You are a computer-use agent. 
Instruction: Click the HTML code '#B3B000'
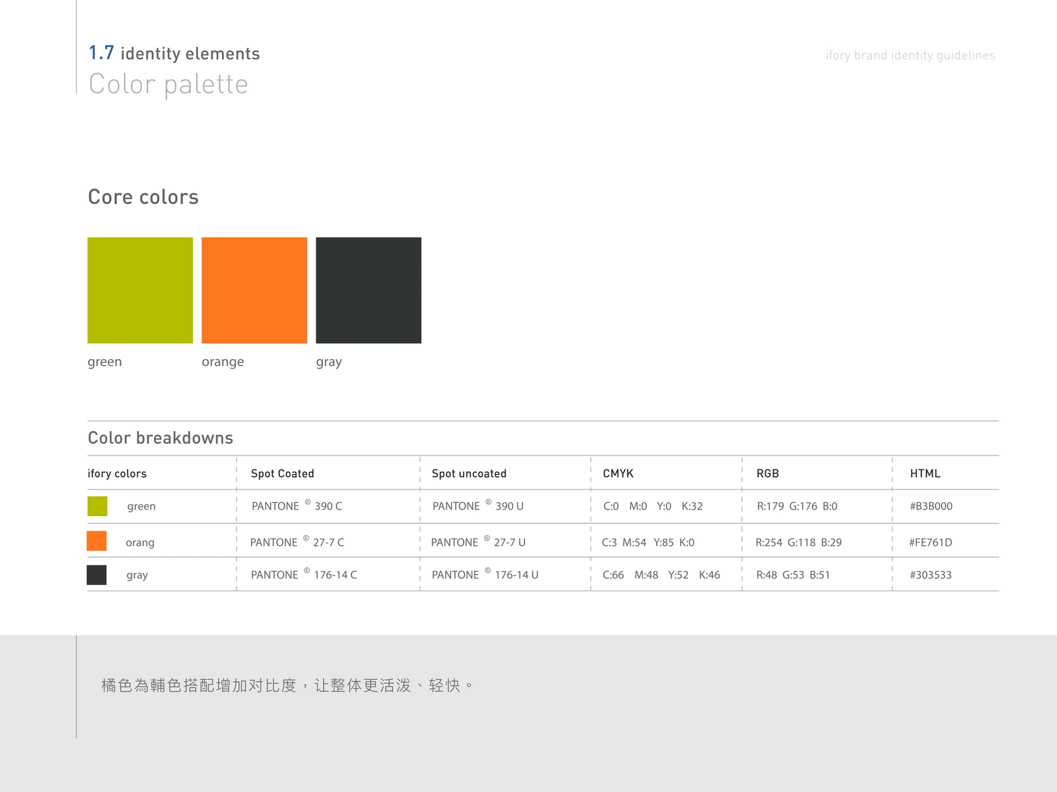tap(931, 506)
